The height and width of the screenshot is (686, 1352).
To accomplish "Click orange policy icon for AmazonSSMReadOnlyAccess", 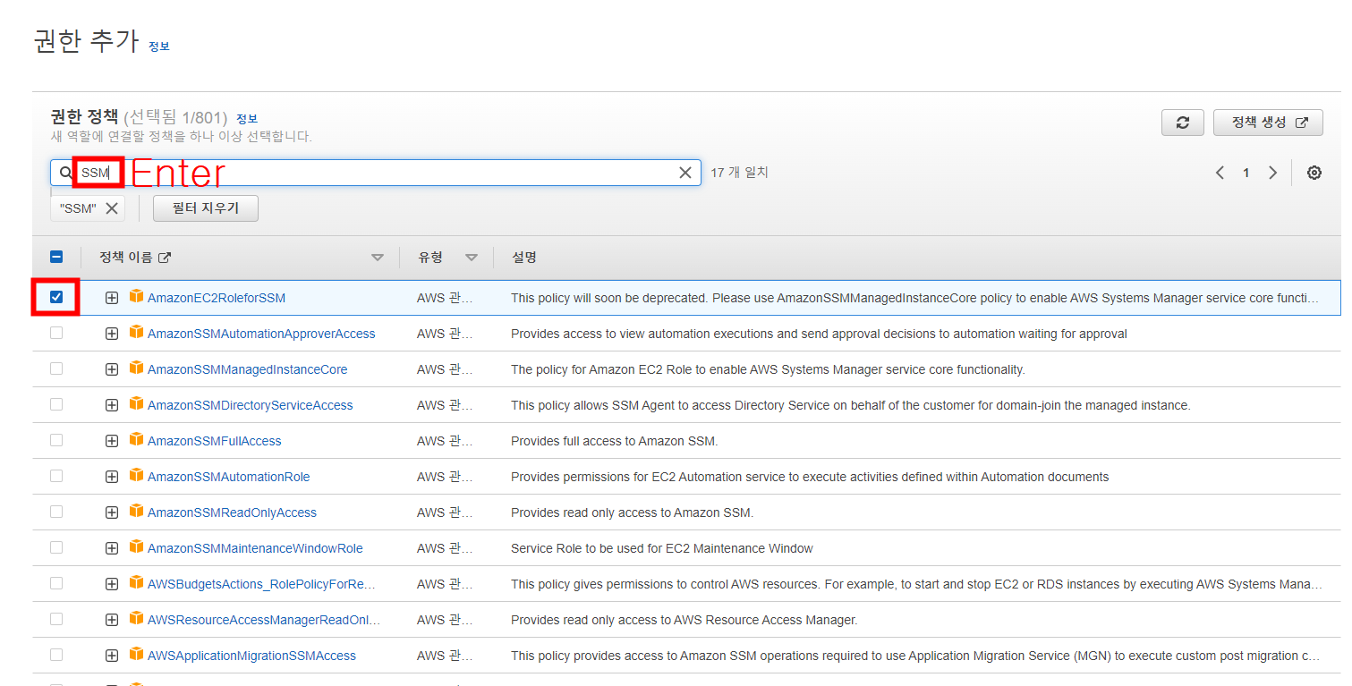I will [x=137, y=511].
